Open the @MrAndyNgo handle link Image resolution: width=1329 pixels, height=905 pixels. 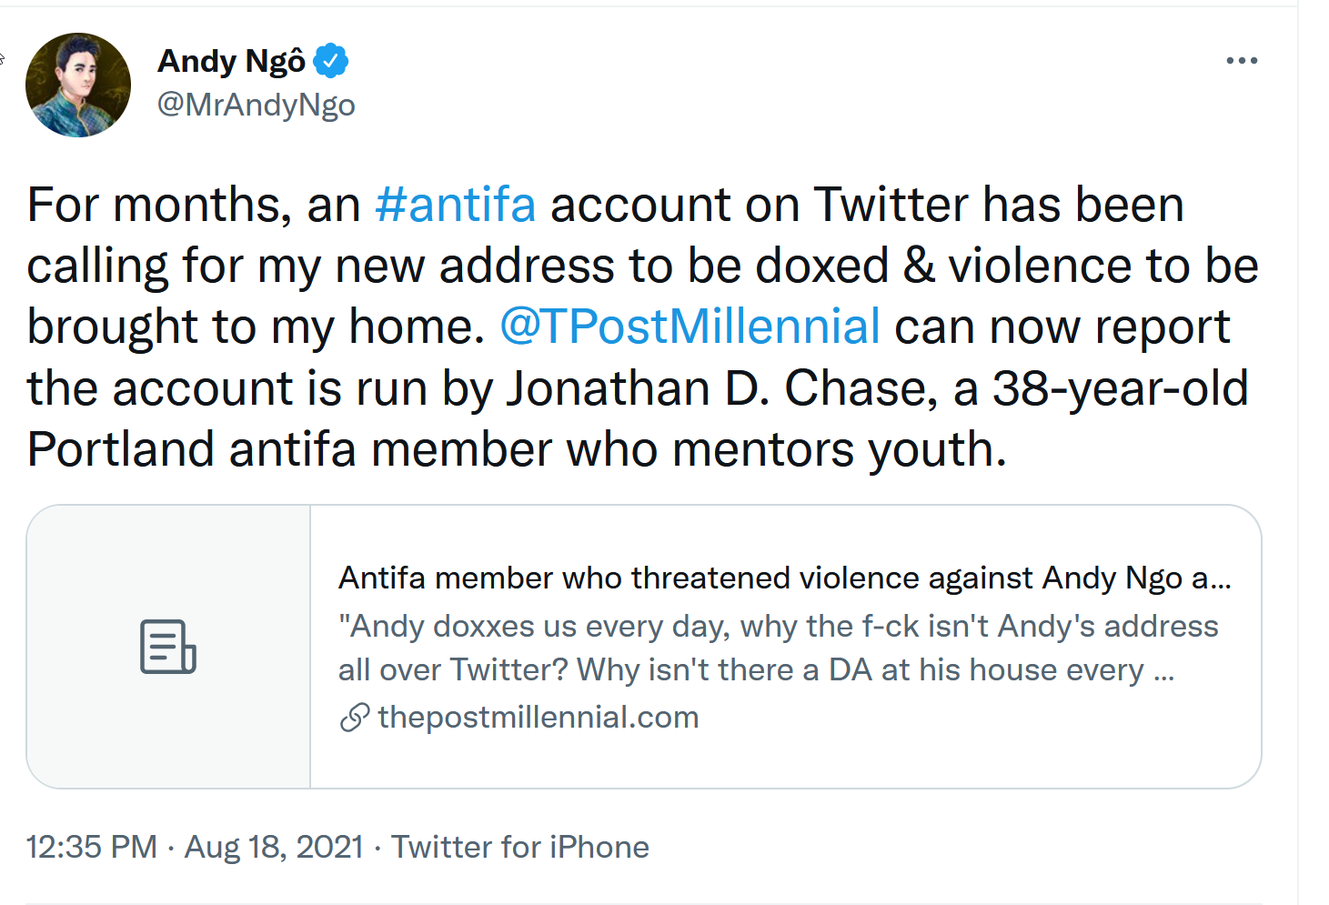click(257, 105)
